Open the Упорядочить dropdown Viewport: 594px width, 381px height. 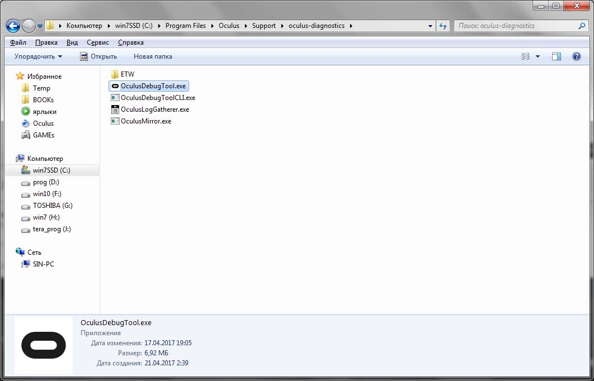38,56
